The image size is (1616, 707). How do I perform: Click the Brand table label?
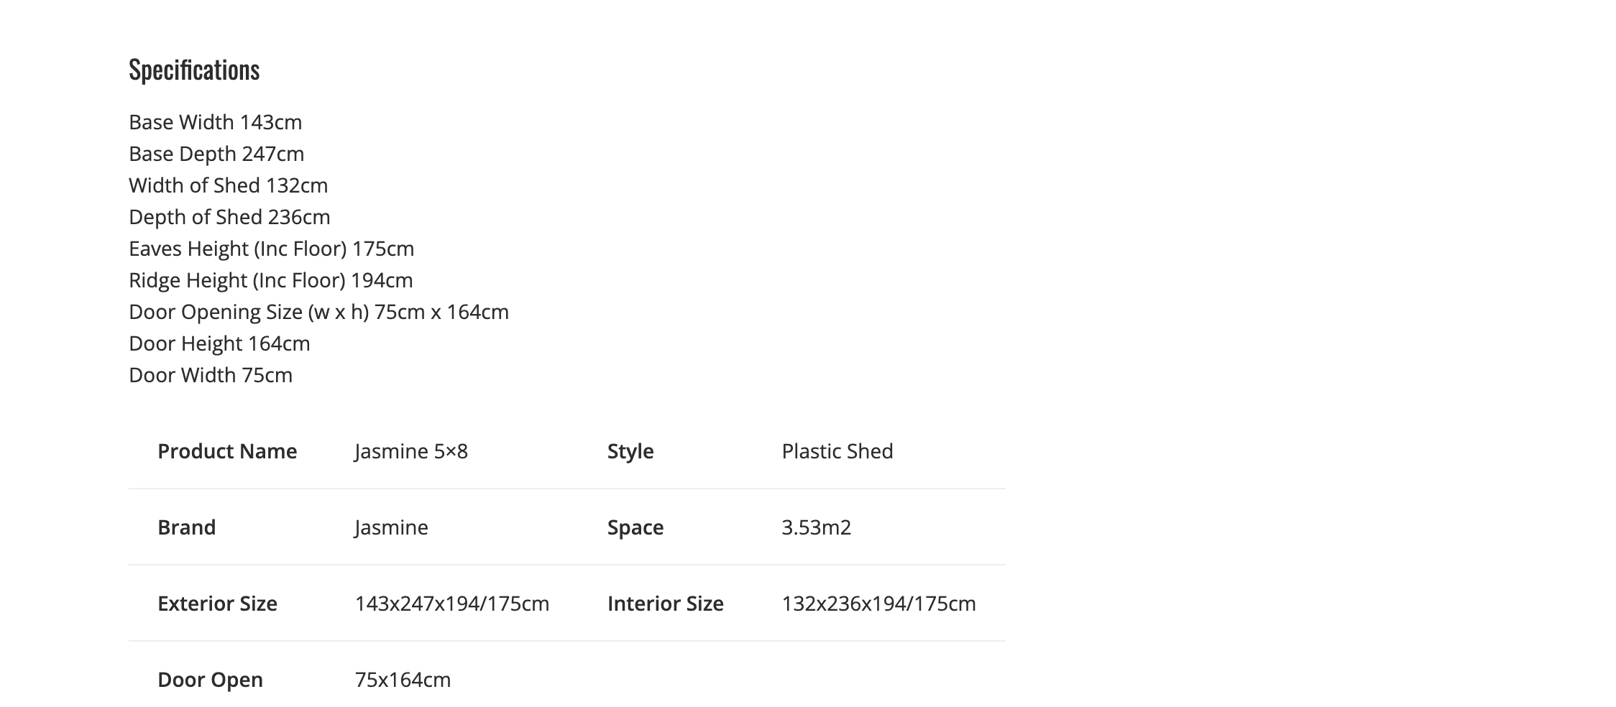tap(186, 527)
